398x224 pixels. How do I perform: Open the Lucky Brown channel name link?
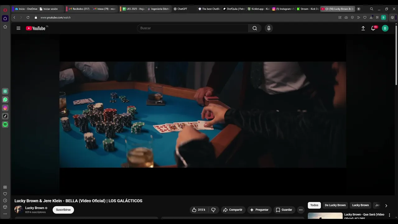pos(35,208)
